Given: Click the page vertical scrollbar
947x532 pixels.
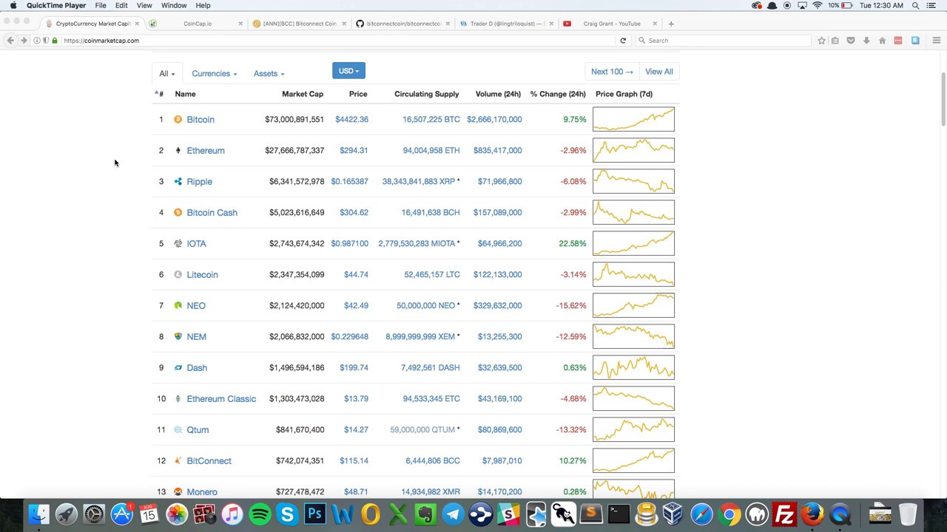Looking at the screenshot, I should pyautogui.click(x=943, y=100).
